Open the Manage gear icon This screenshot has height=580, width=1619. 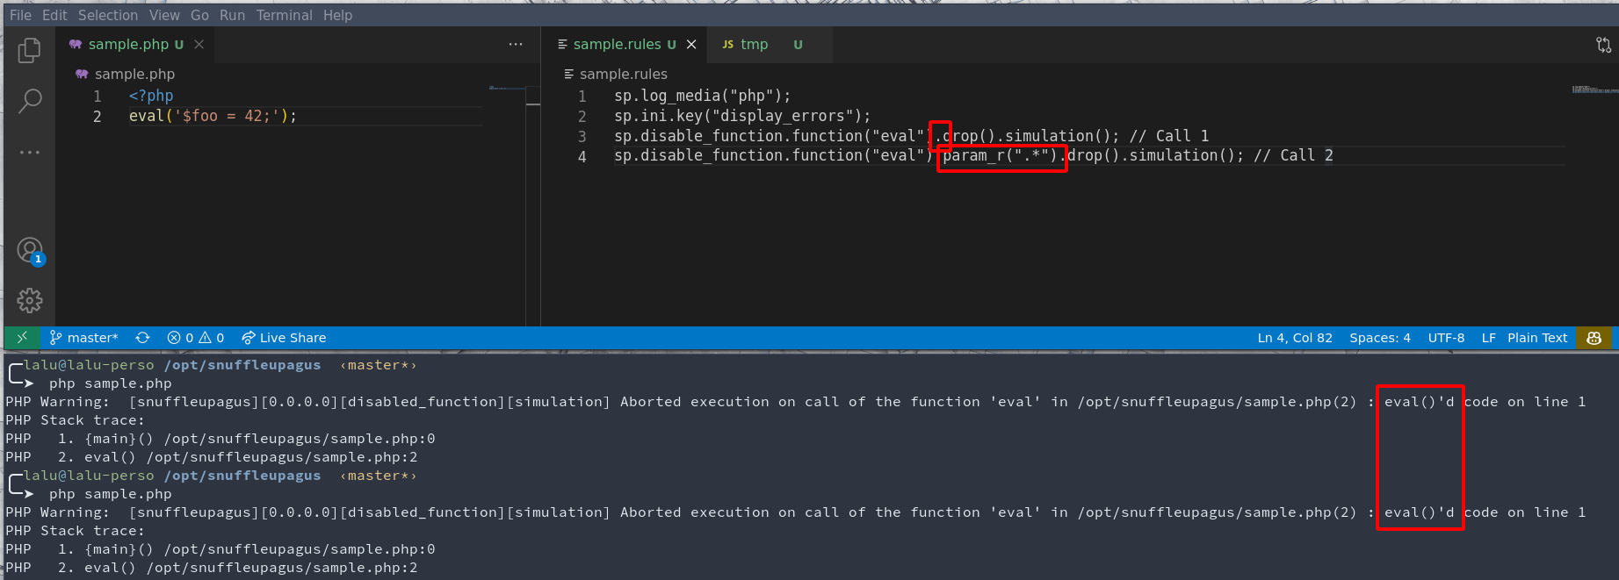click(29, 301)
